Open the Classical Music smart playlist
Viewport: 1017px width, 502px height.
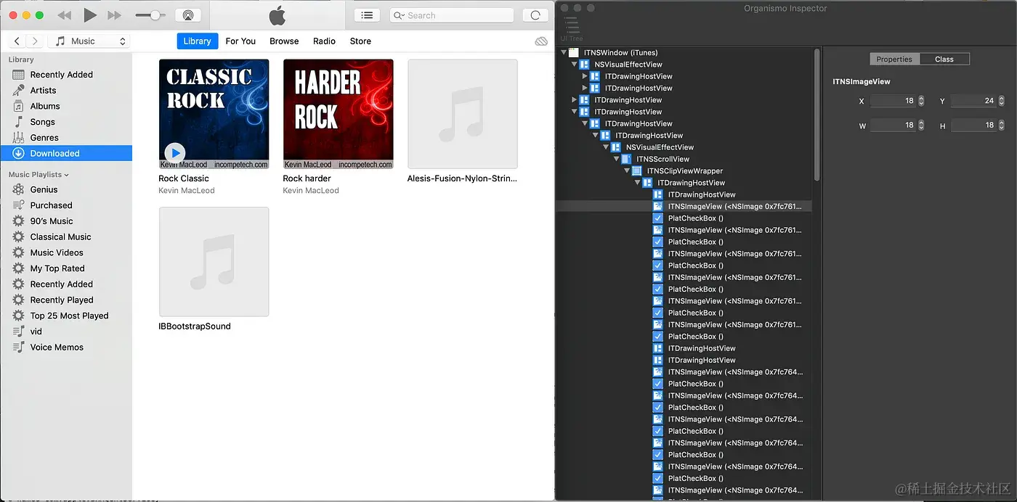(66, 237)
